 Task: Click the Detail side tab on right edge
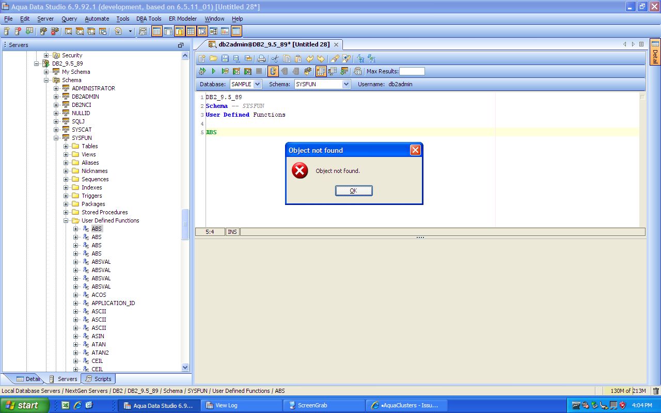click(655, 53)
